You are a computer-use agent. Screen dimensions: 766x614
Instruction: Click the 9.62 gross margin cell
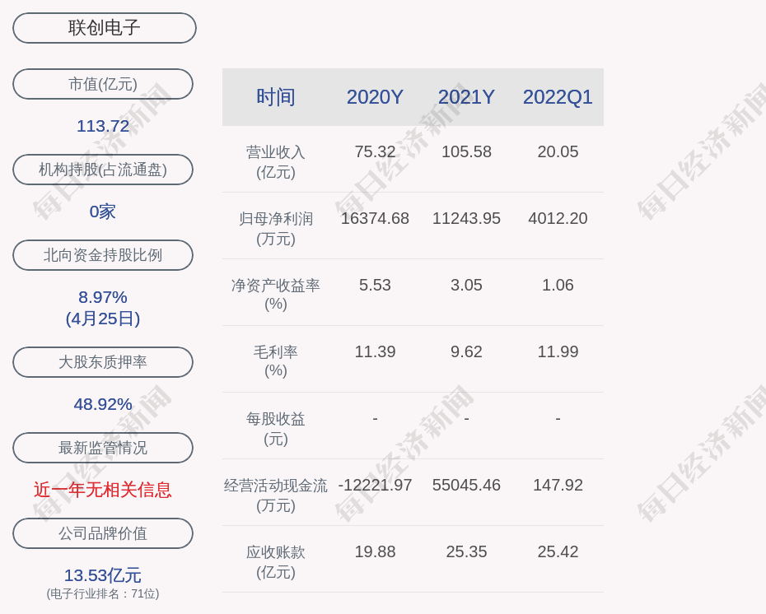[x=466, y=351]
